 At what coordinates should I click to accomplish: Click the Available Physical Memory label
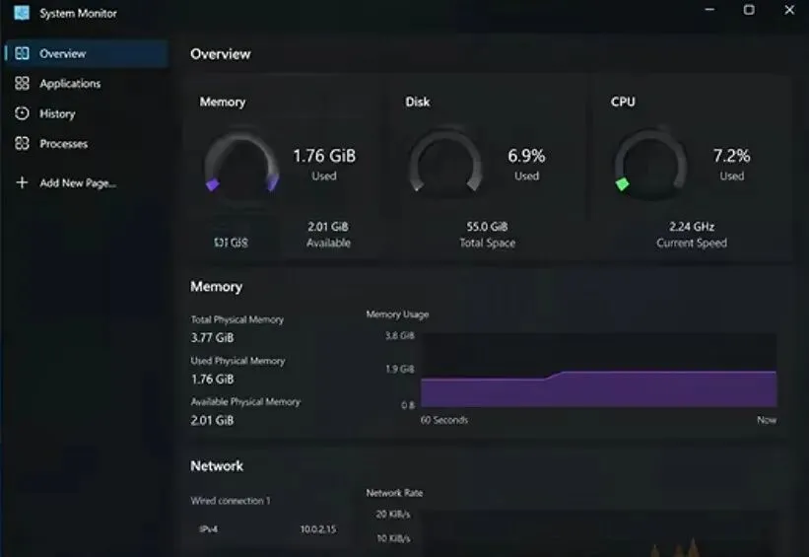pyautogui.click(x=245, y=401)
